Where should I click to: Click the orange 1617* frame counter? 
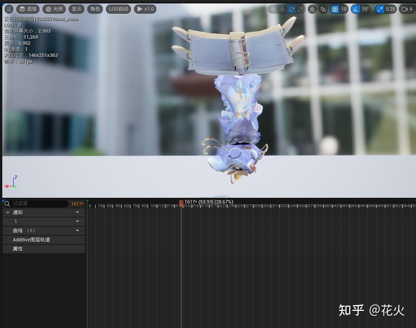[x=77, y=203]
